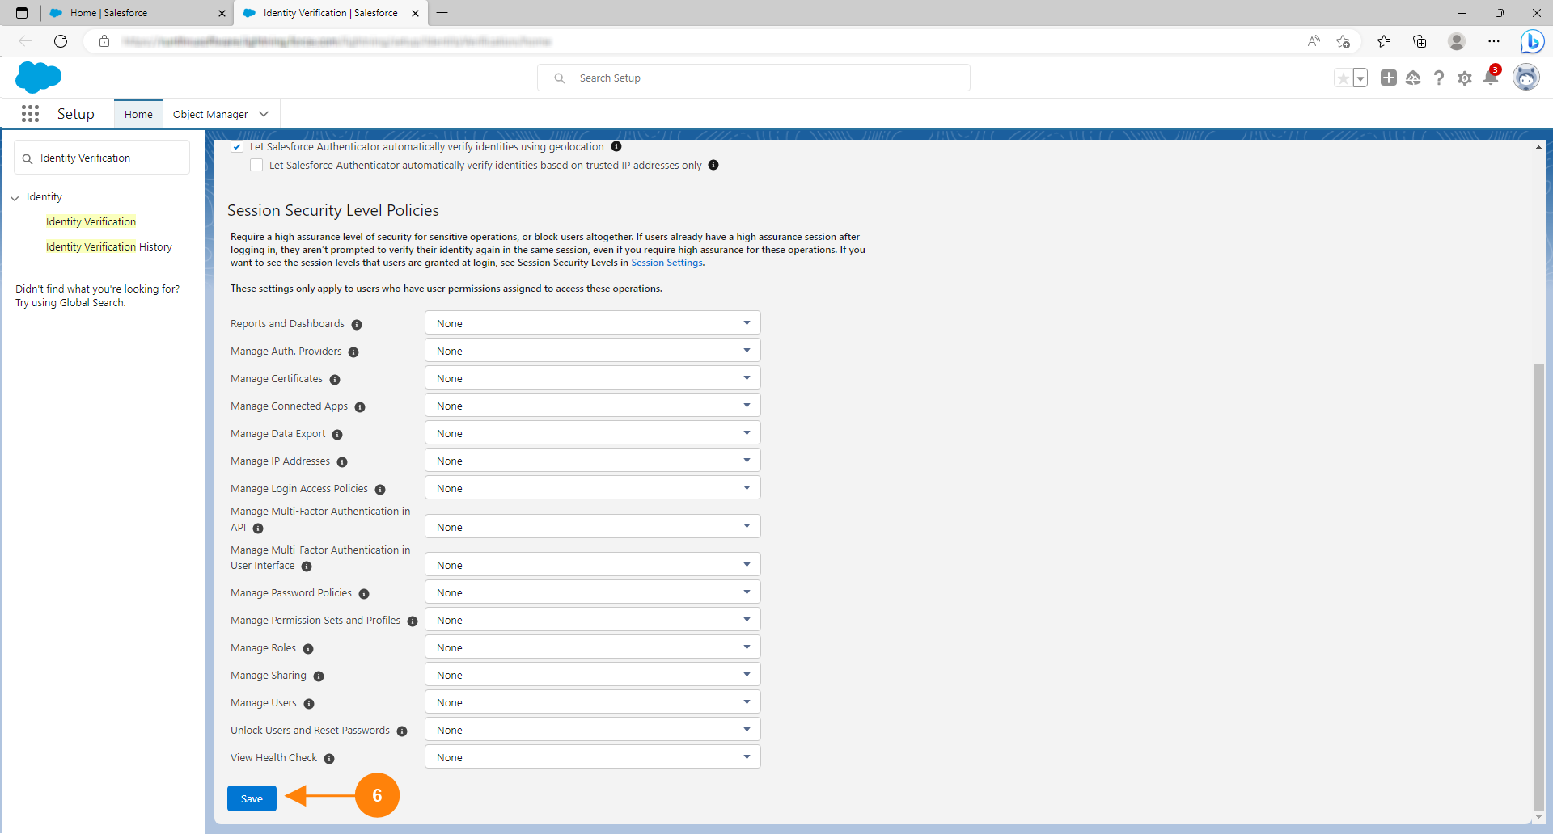
Task: Switch to the Object Manager tab
Action: point(210,115)
